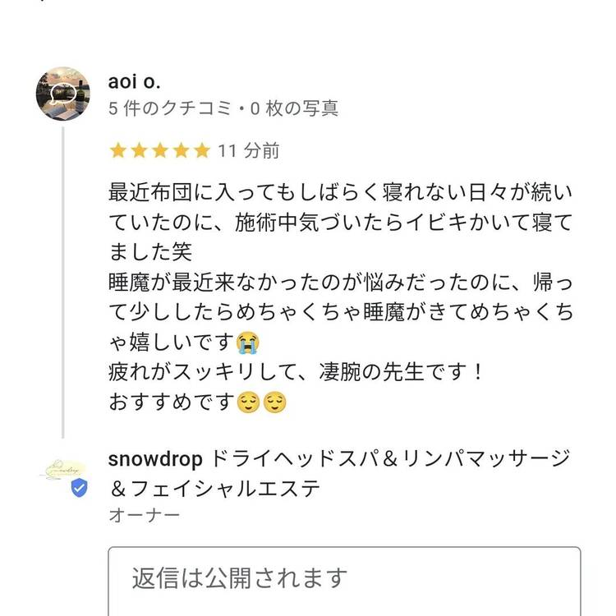This screenshot has height=616, width=616.
Task: Click the first relieved emoji after おすすめです
Action: click(x=247, y=403)
